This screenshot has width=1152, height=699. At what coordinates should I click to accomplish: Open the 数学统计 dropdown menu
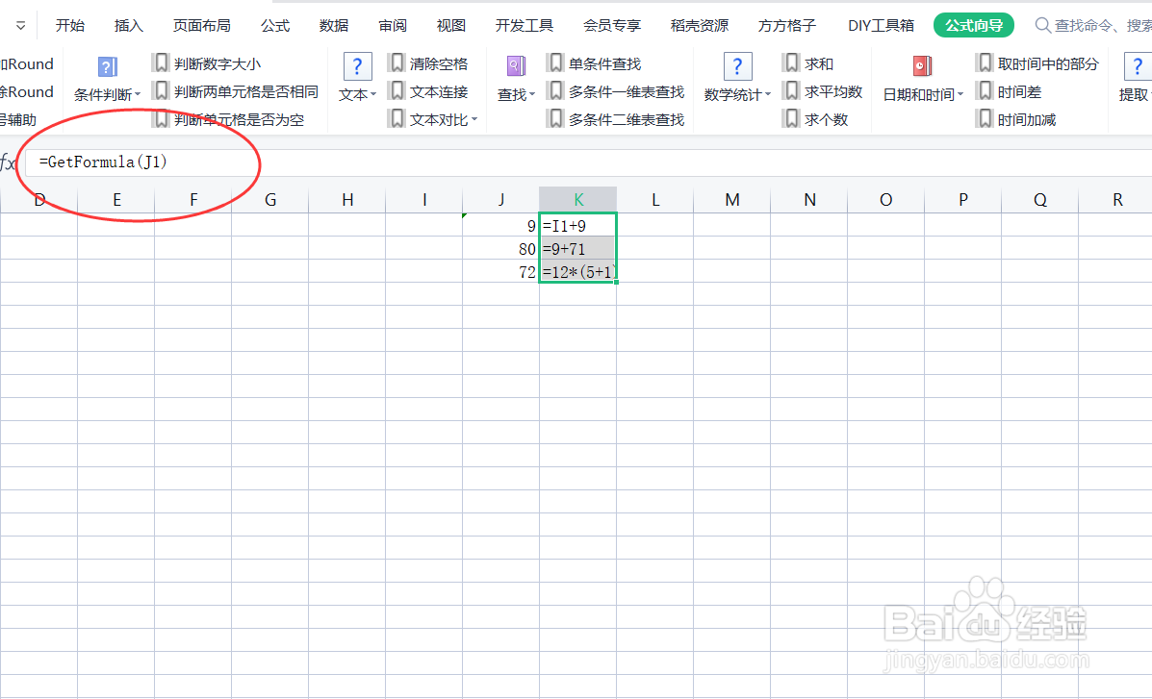click(x=737, y=95)
